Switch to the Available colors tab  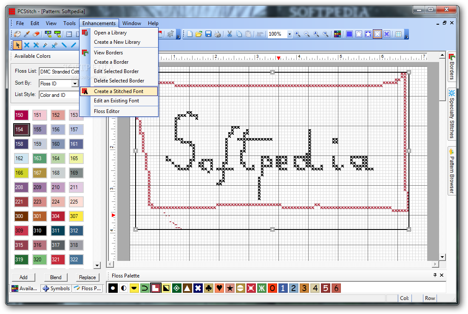point(25,289)
